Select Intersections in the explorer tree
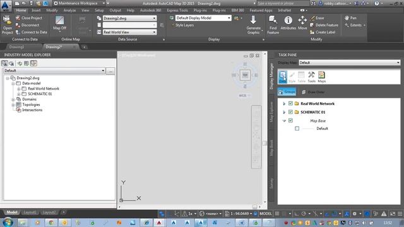The width and height of the screenshot is (404, 227). [x=32, y=110]
